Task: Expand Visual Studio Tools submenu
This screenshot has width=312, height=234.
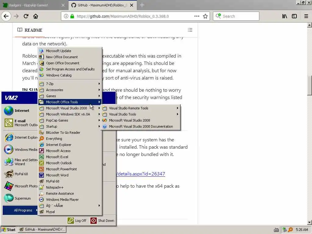Action: (141, 114)
